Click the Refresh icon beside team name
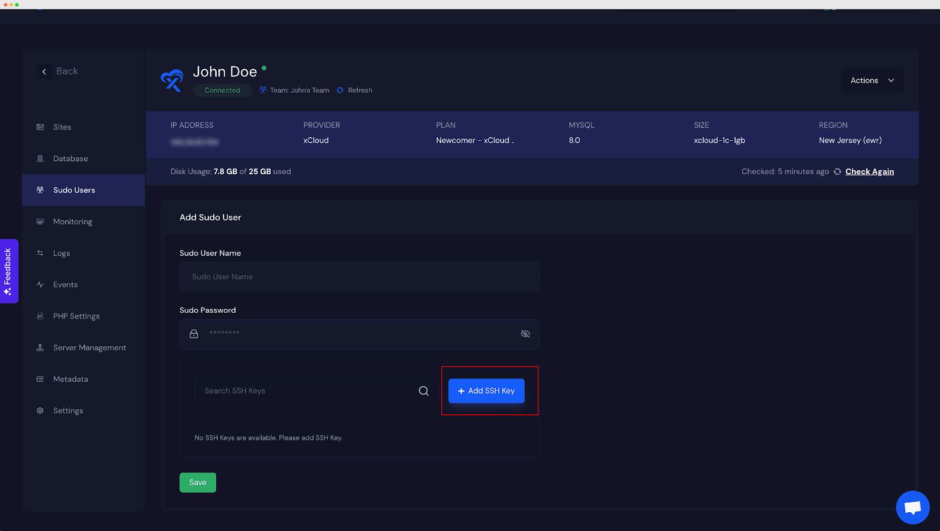Image resolution: width=940 pixels, height=531 pixels. (x=340, y=90)
